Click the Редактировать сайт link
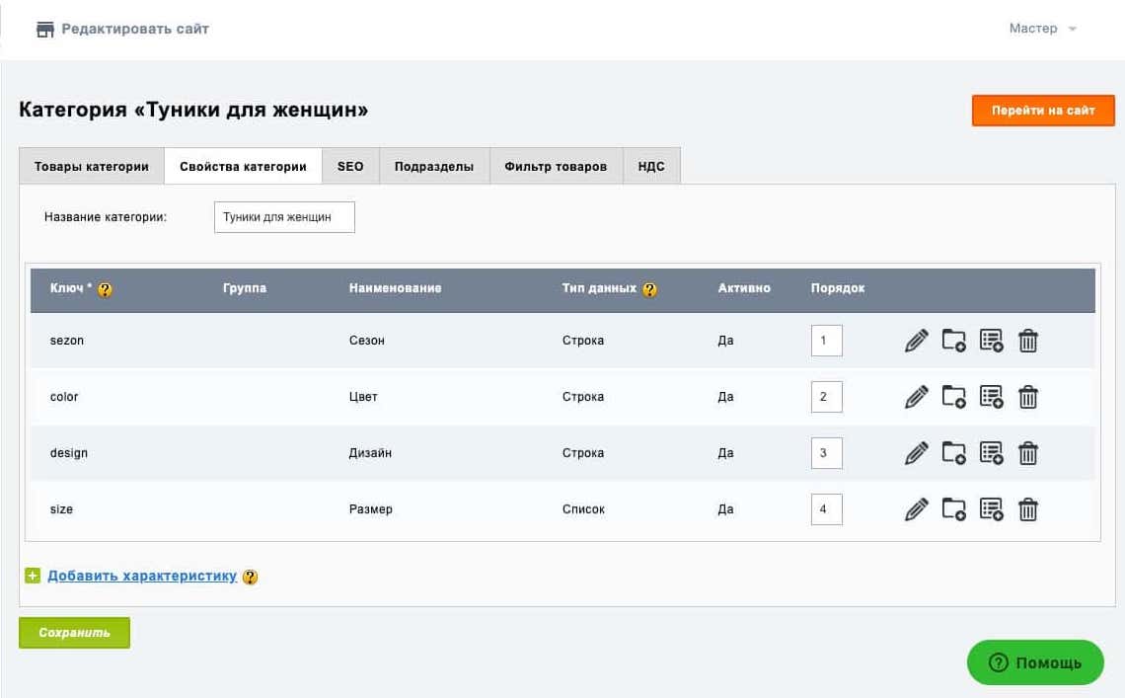 click(135, 29)
